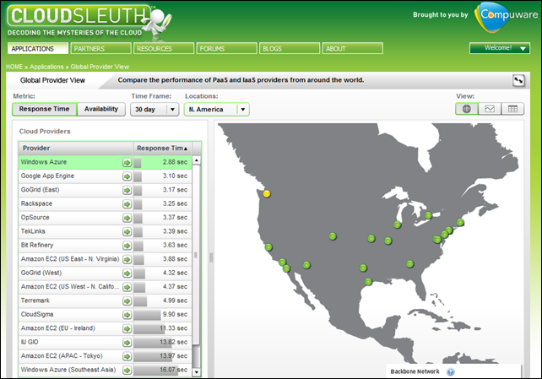The height and width of the screenshot is (379, 542).
Task: Expand panel with the fullscreen icon
Action: [518, 80]
